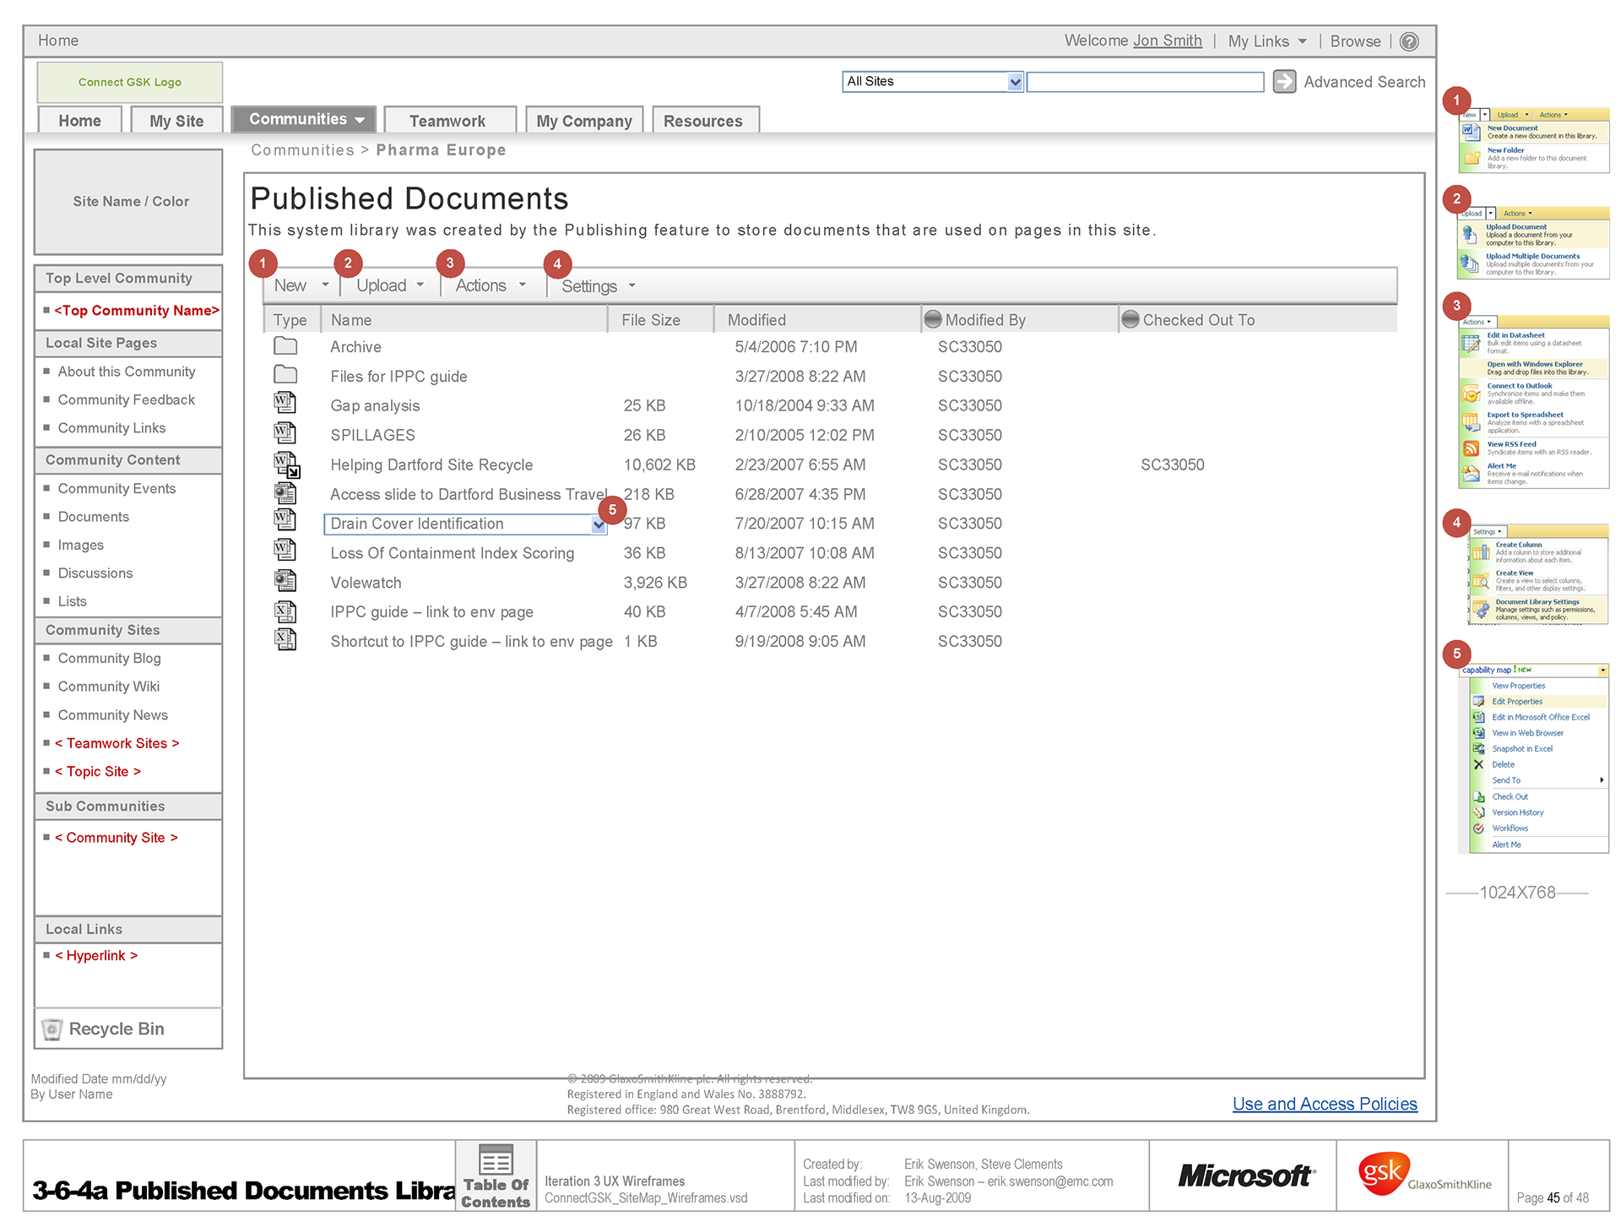Image resolution: width=1621 pixels, height=1222 pixels.
Task: Open the All Sites scope dropdown
Action: click(1015, 82)
